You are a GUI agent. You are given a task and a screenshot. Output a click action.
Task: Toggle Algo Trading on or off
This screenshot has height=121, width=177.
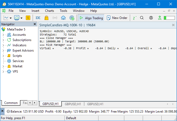[x=91, y=18]
